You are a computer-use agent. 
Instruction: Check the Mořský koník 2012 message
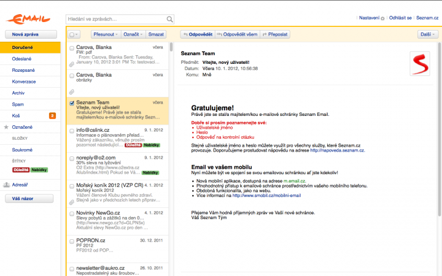coord(72,186)
